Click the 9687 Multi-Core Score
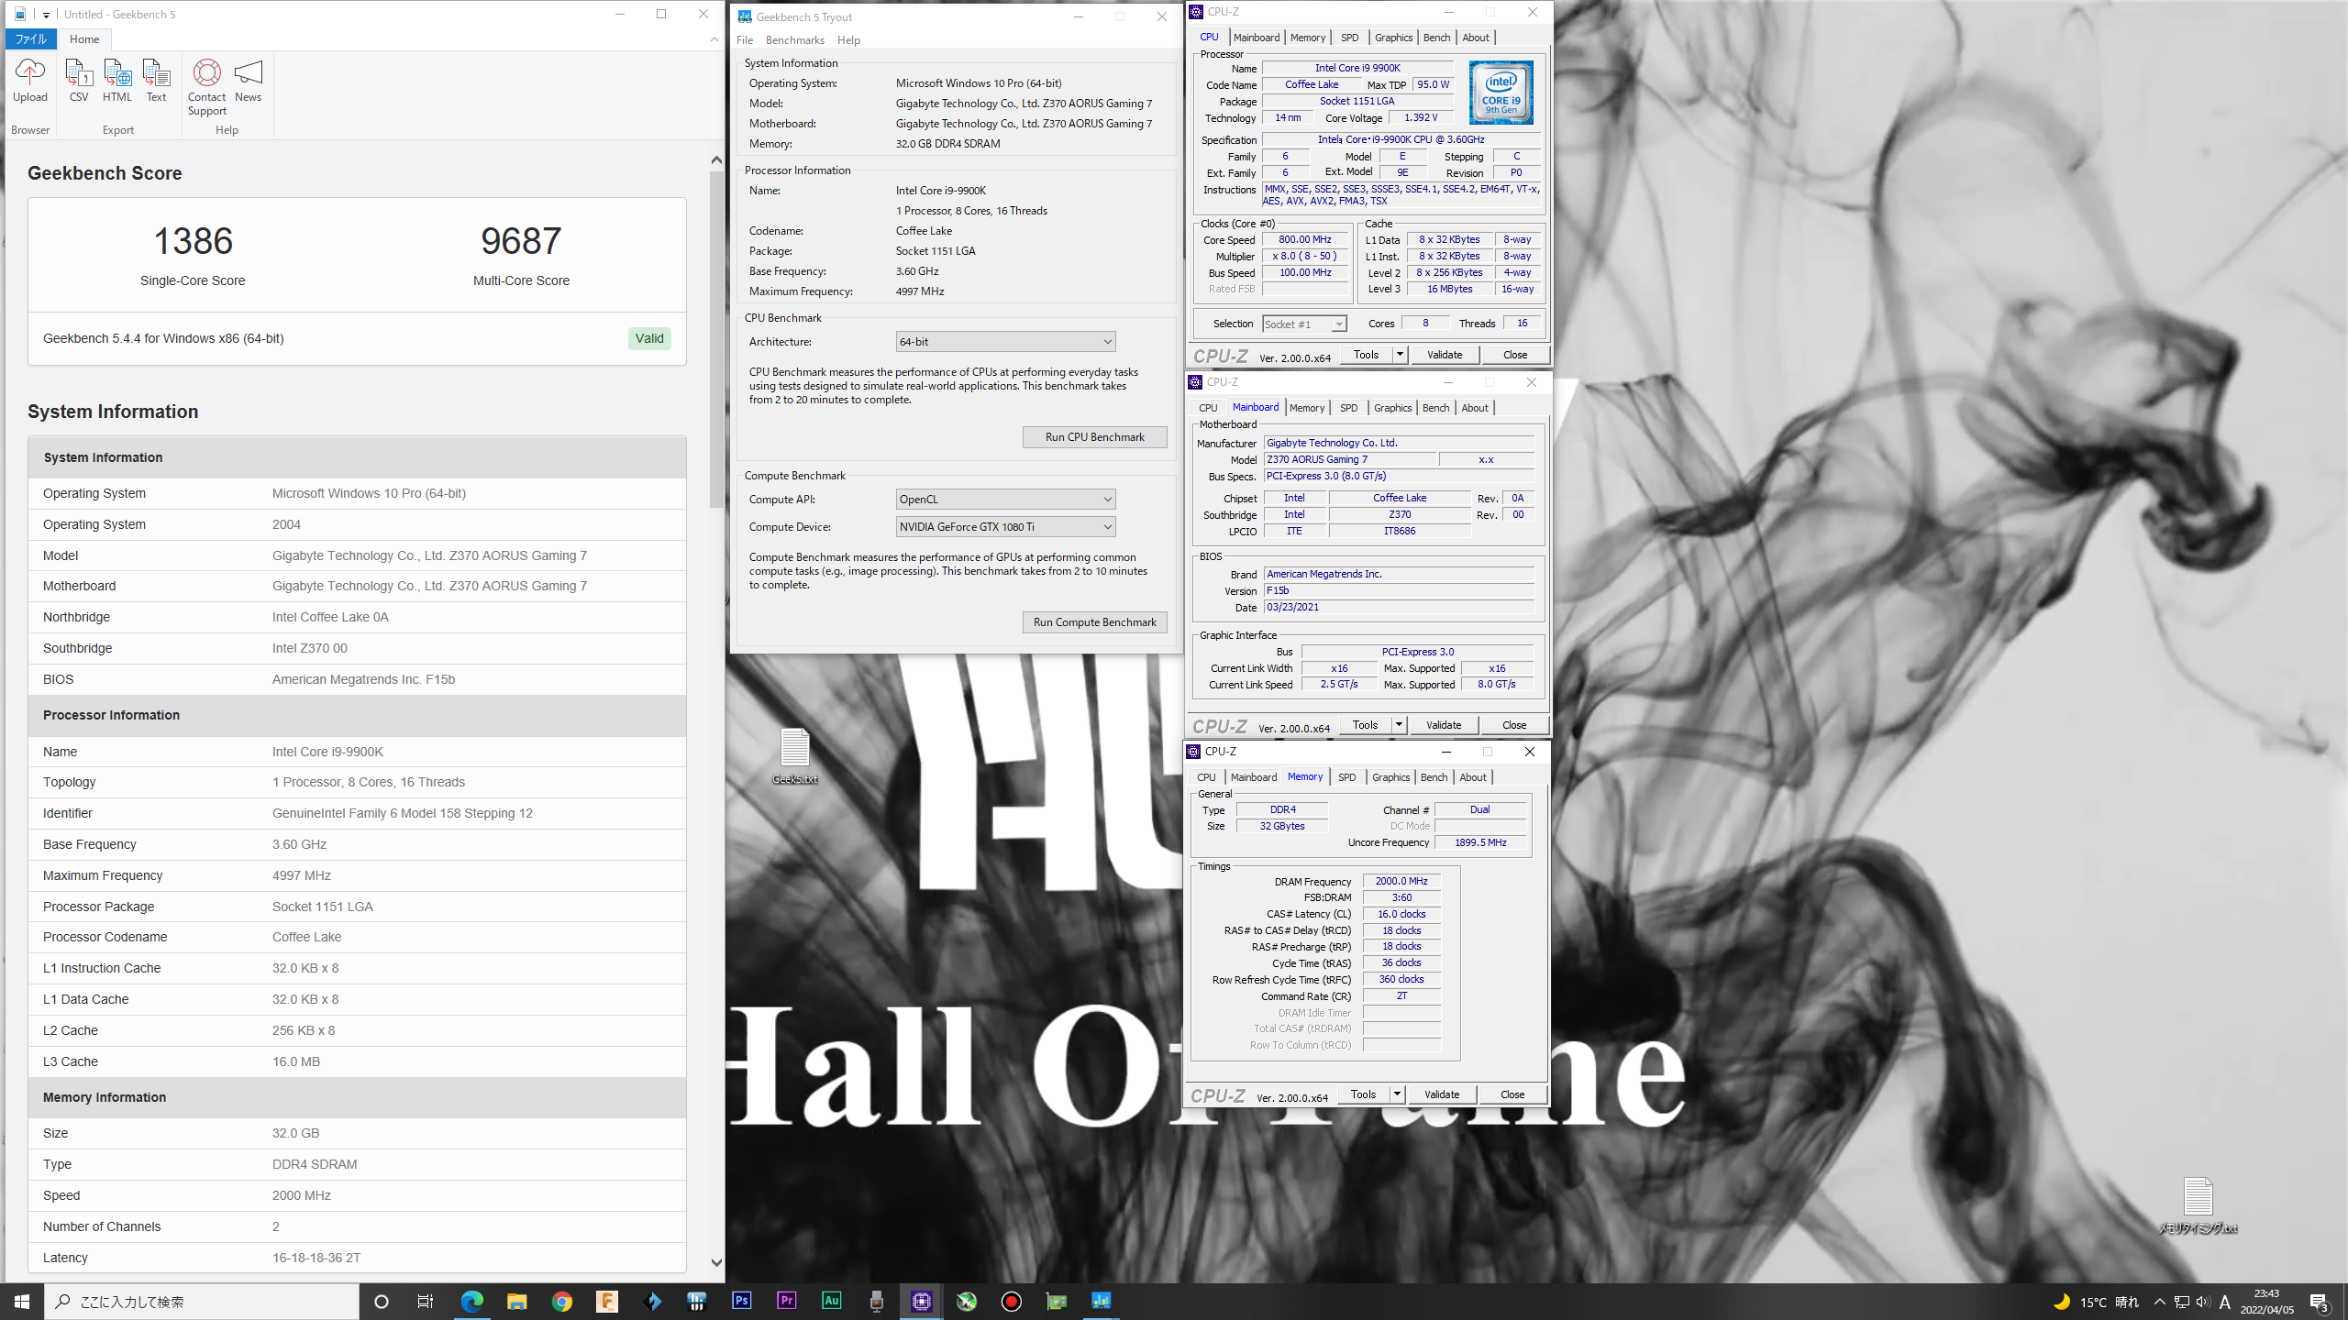The height and width of the screenshot is (1320, 2348). (x=521, y=241)
